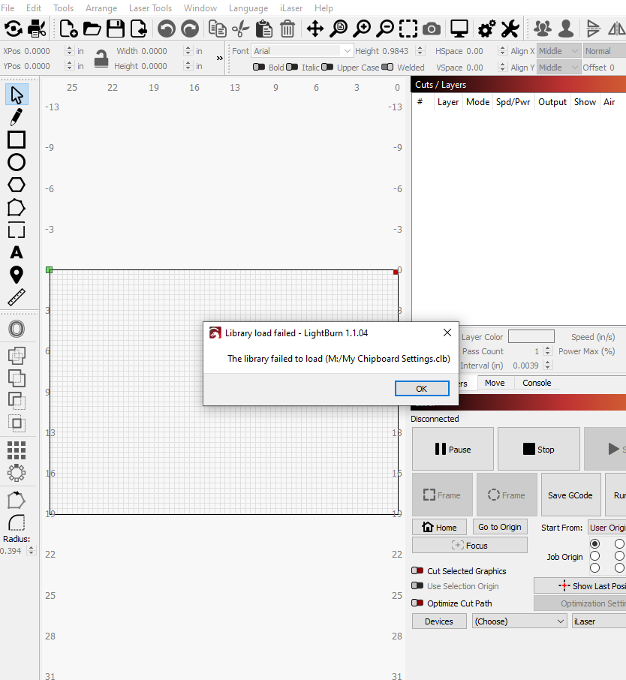Open the Measure ruler tool
Image resolution: width=626 pixels, height=680 pixels.
17,297
